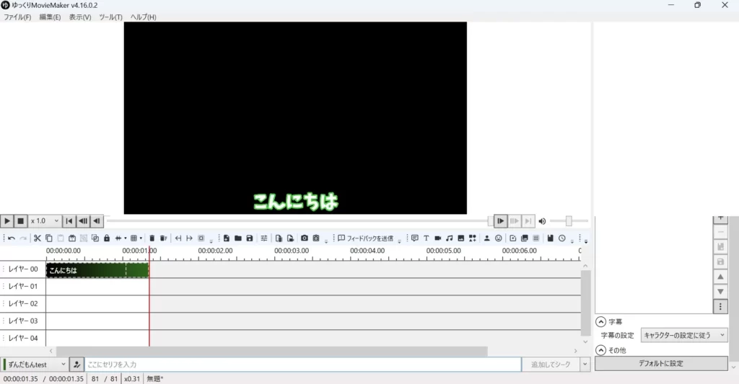Open the 字幕の設定 combo box
Screen dimensions: 739x384
685,335
